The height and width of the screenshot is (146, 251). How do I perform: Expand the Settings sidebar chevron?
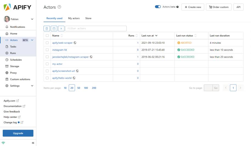pos(32,86)
